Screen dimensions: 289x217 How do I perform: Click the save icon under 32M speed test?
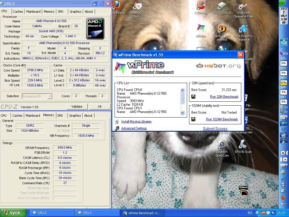193,97
